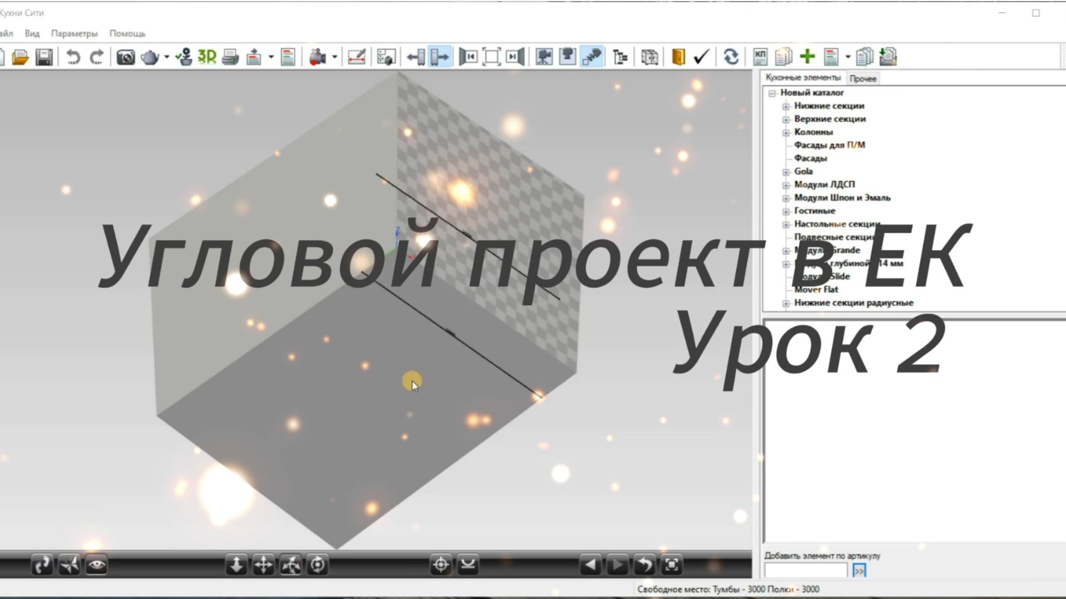Switch to the Прочее tab
The height and width of the screenshot is (599, 1066).
862,78
